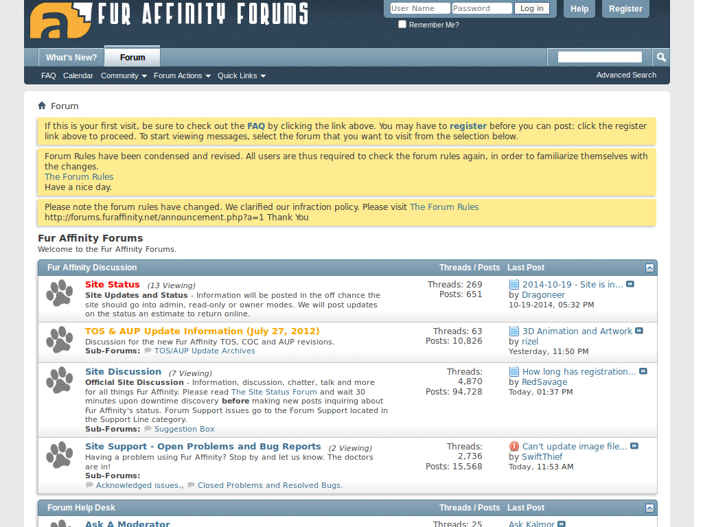This screenshot has height=527, width=703.
Task: Click The Site Status Forum inline link
Action: click(x=274, y=392)
